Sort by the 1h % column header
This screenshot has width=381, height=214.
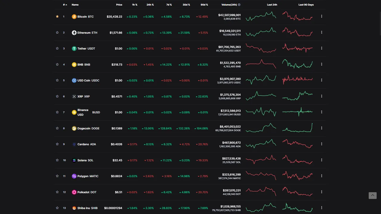[135, 5]
